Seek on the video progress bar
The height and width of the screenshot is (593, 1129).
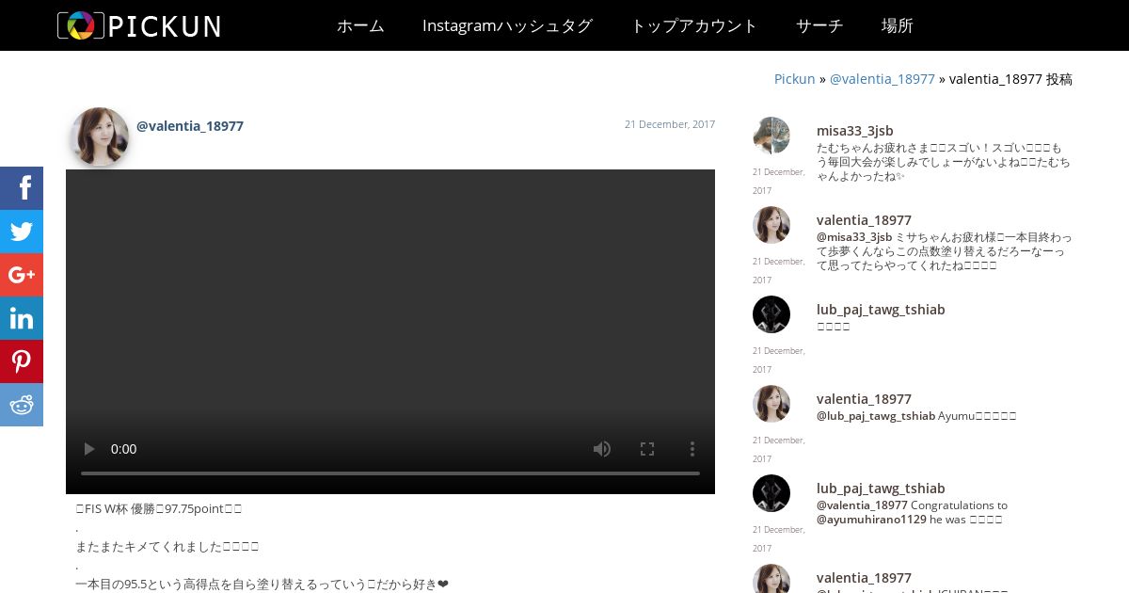tap(390, 473)
